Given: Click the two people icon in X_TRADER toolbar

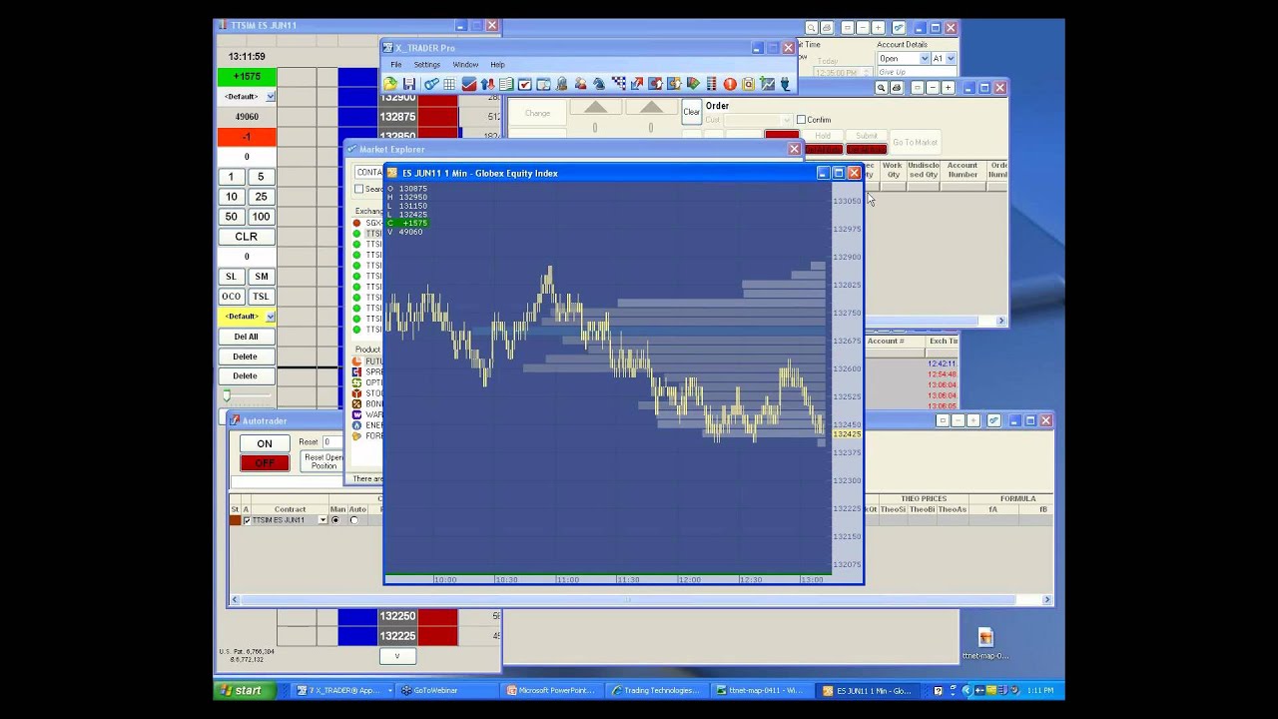Looking at the screenshot, I should pyautogui.click(x=580, y=84).
